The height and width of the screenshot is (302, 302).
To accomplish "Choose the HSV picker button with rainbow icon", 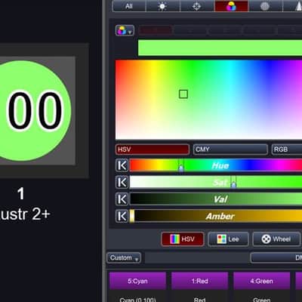I will tap(183, 239).
